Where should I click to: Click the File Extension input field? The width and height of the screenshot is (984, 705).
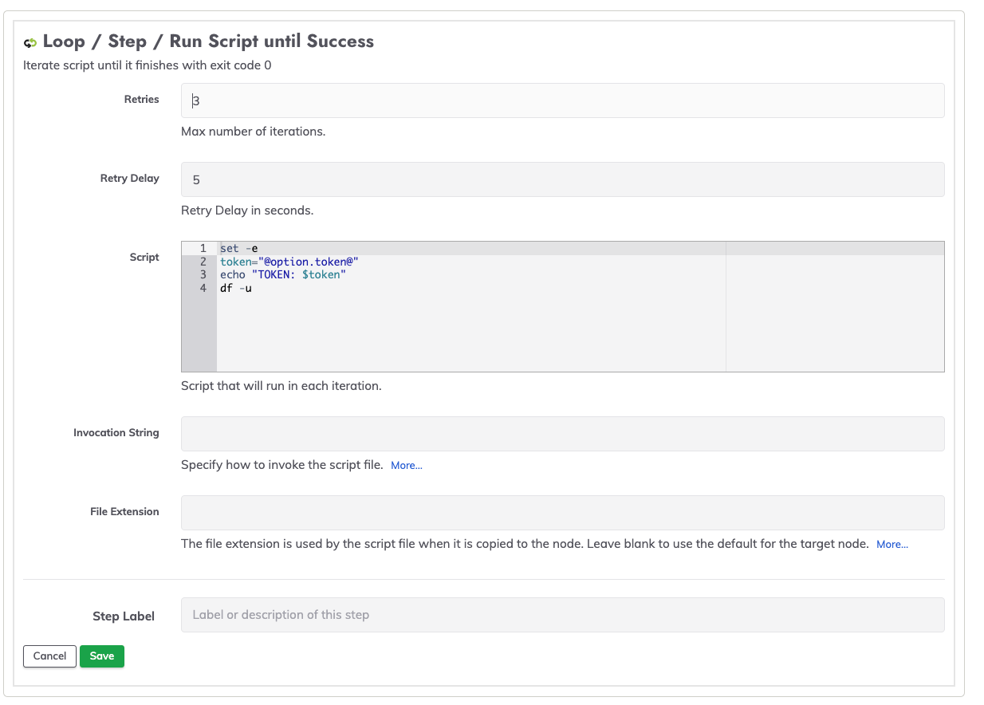(x=562, y=513)
